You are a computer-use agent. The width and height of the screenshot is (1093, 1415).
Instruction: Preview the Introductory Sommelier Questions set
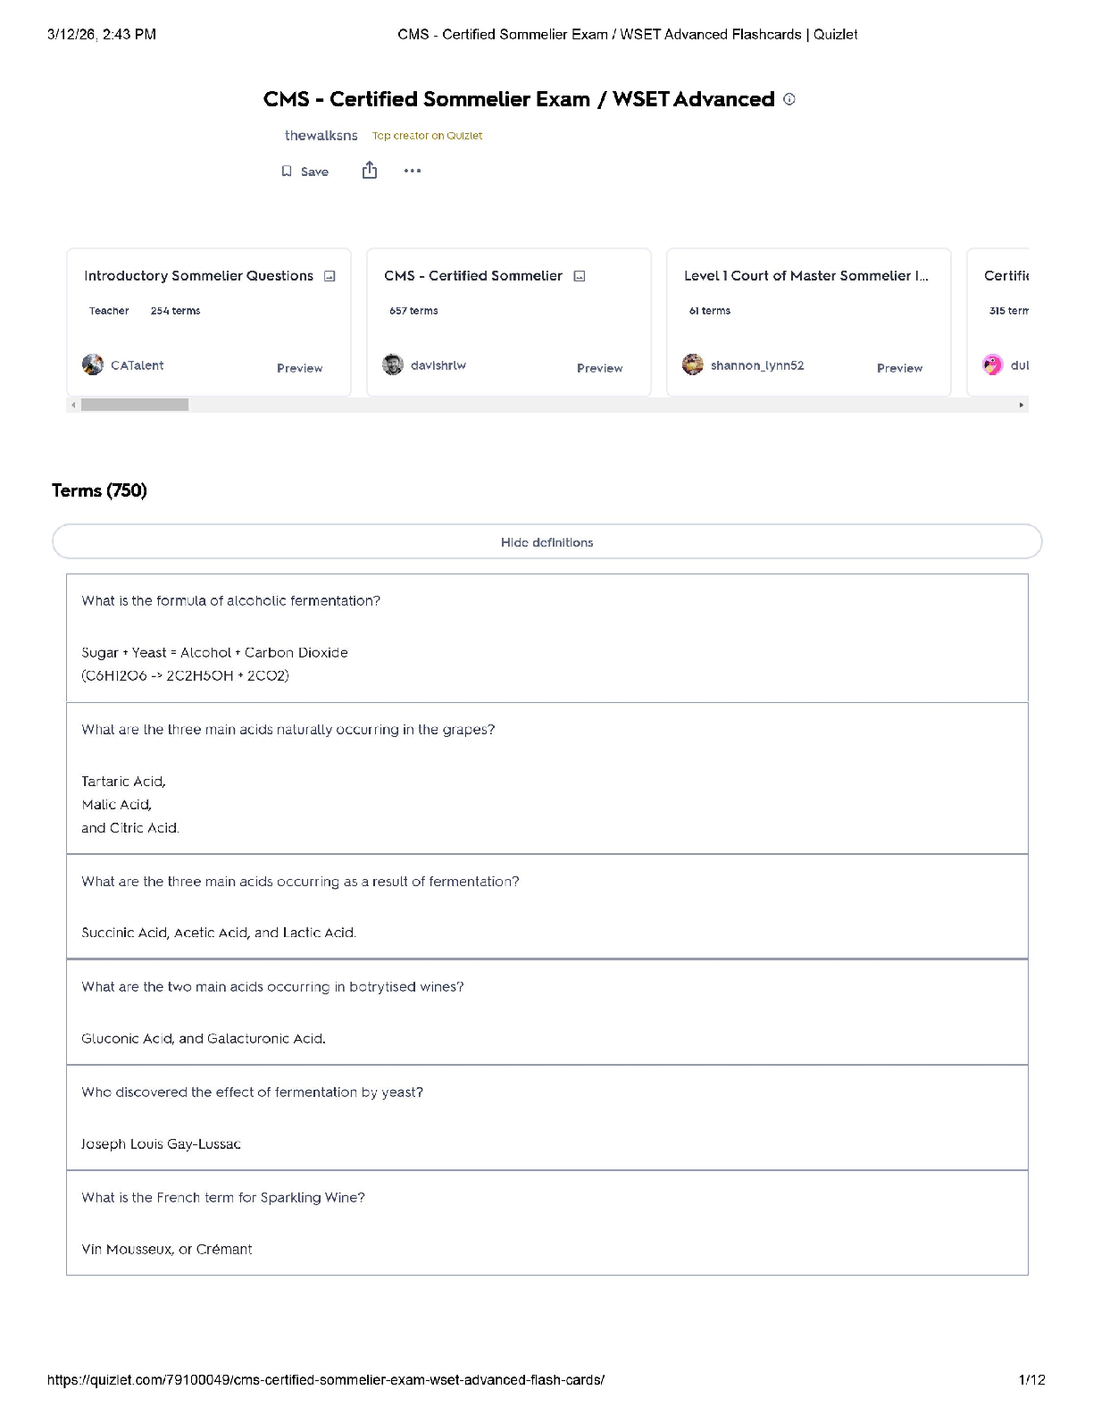click(x=299, y=368)
